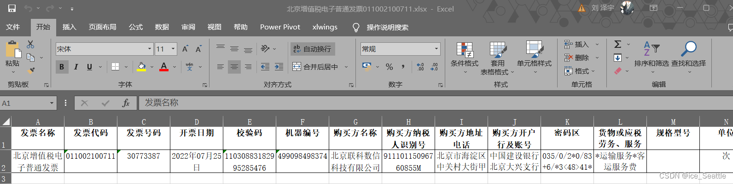Image resolution: width=733 pixels, height=184 pixels.
Task: Toggle Wrap Text (自动换行)
Action: 313,49
